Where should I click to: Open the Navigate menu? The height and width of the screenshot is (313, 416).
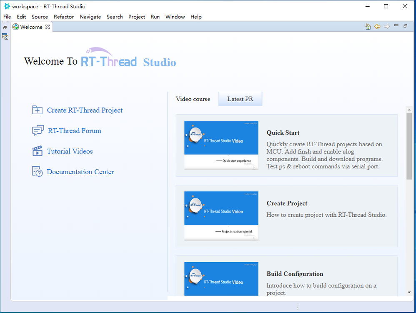click(90, 17)
